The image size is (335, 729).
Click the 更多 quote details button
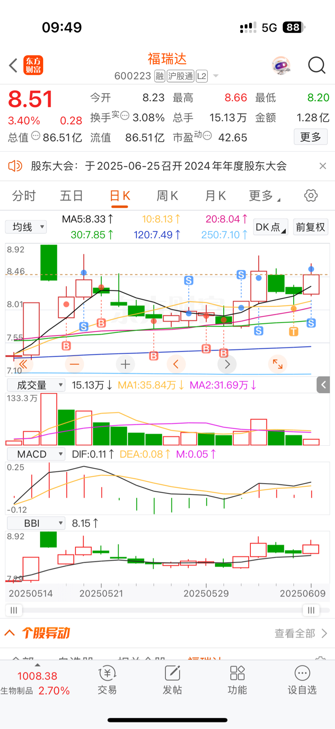(311, 137)
